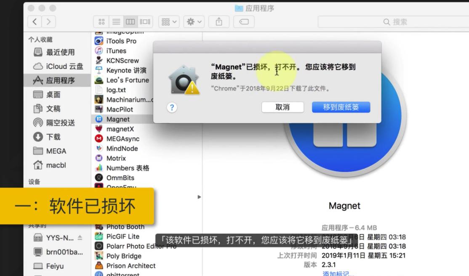Viewport: 469px width, 276px height.
Task: Open the grouping options dropdown
Action: click(x=168, y=21)
